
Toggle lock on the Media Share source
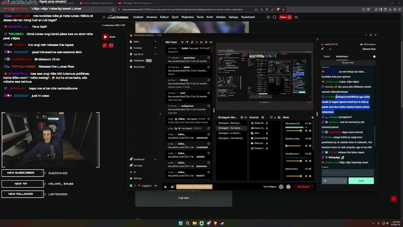(267, 123)
